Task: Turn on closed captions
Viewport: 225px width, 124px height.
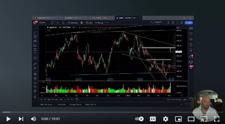Action: coord(153,119)
